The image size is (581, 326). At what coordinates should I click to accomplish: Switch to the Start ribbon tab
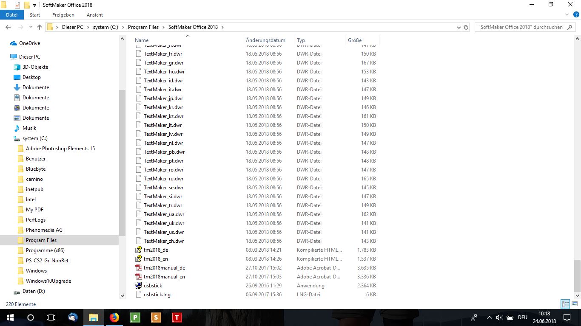pos(35,15)
